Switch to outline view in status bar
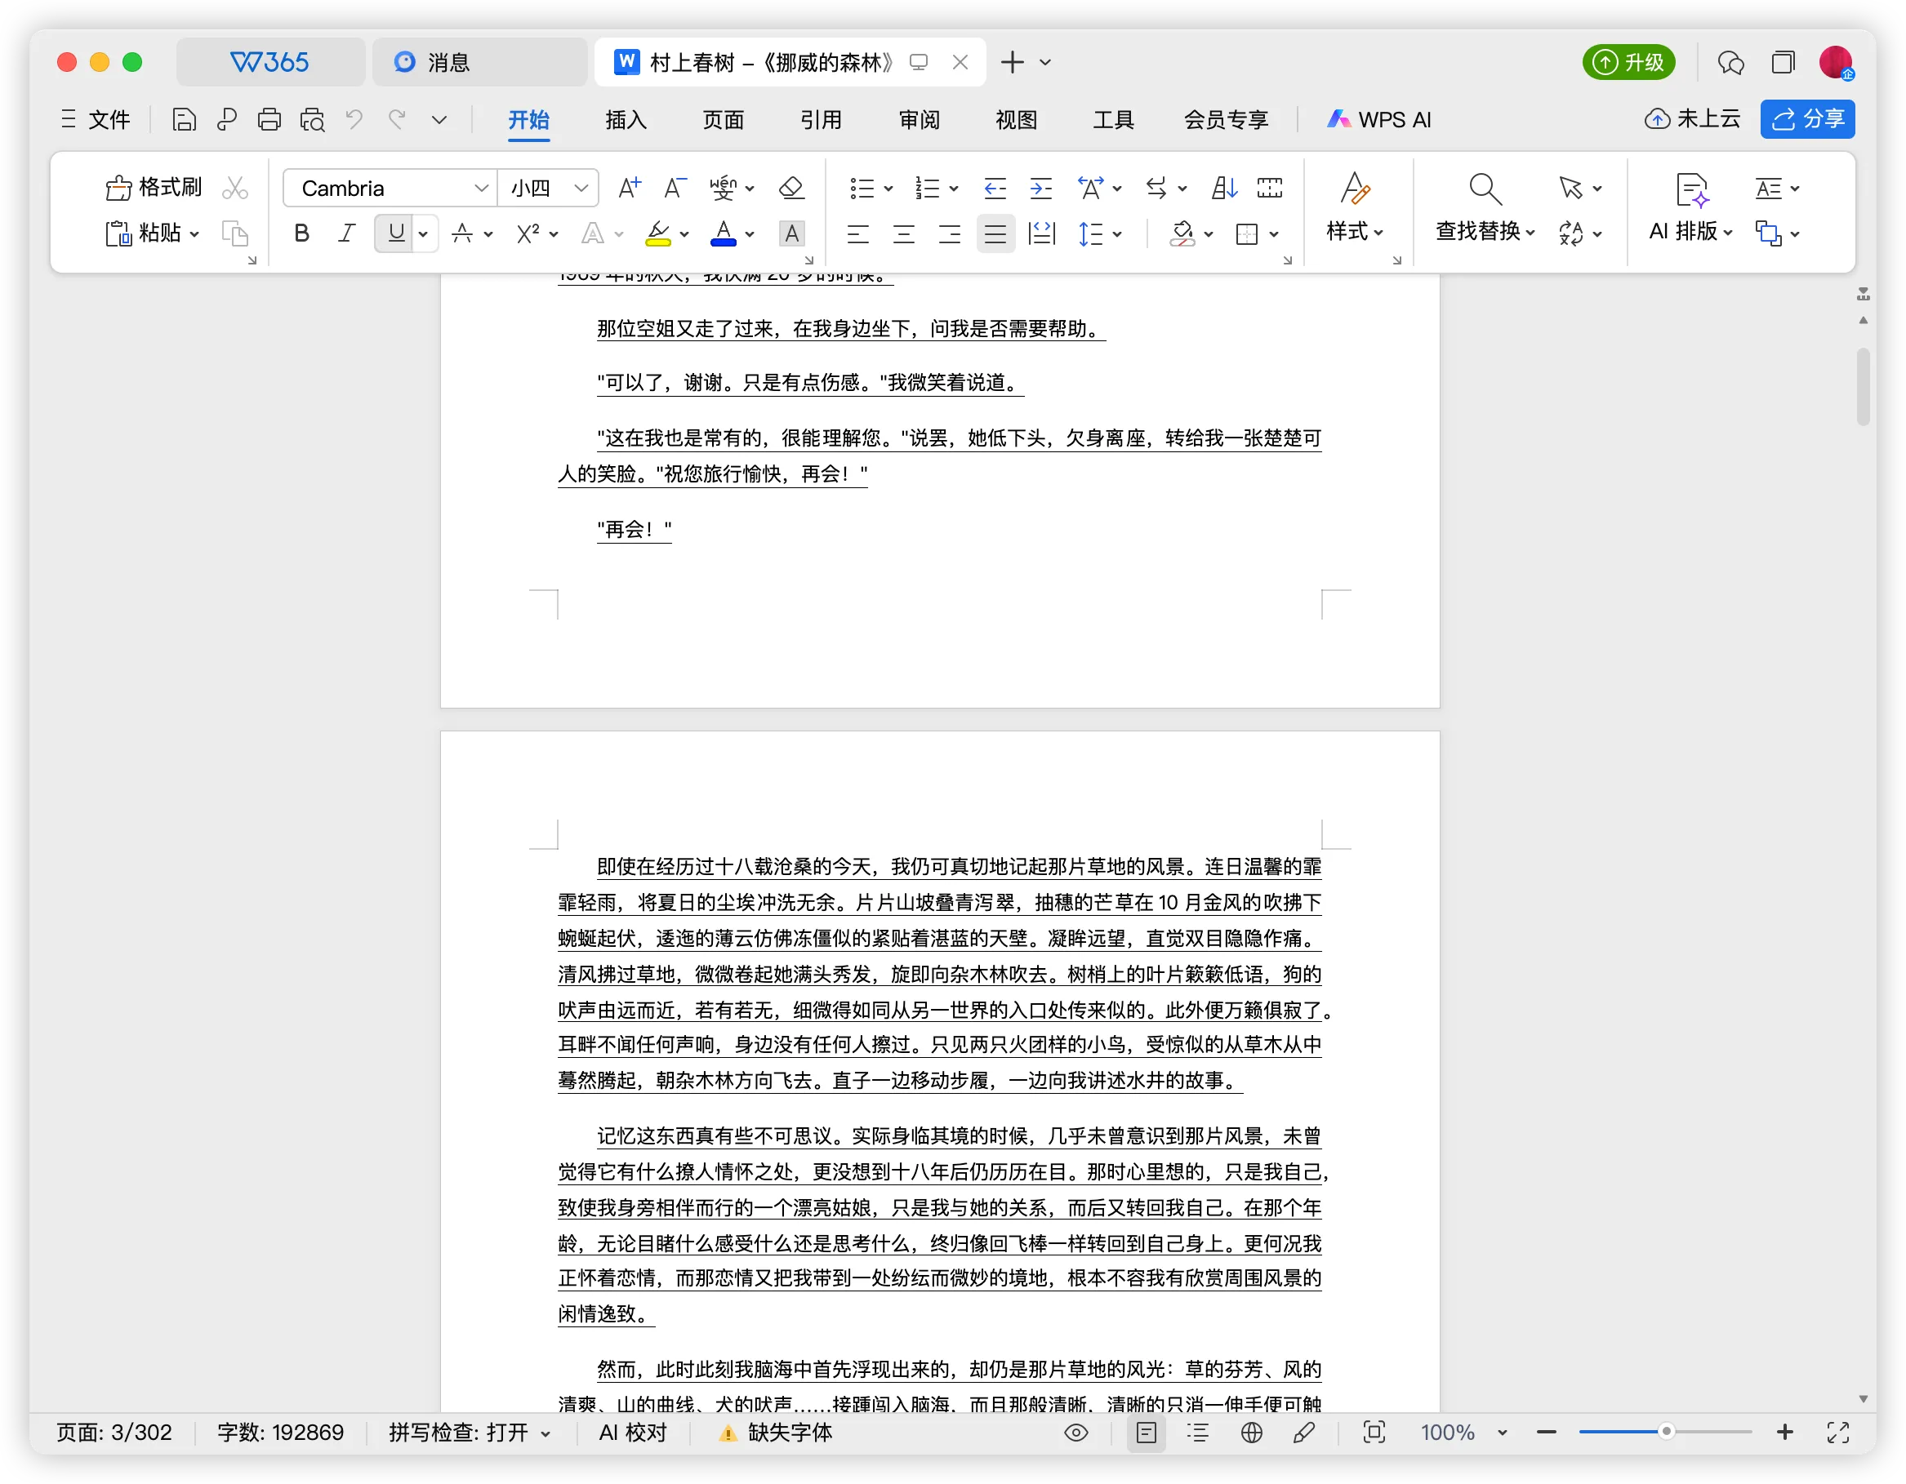 [1197, 1433]
